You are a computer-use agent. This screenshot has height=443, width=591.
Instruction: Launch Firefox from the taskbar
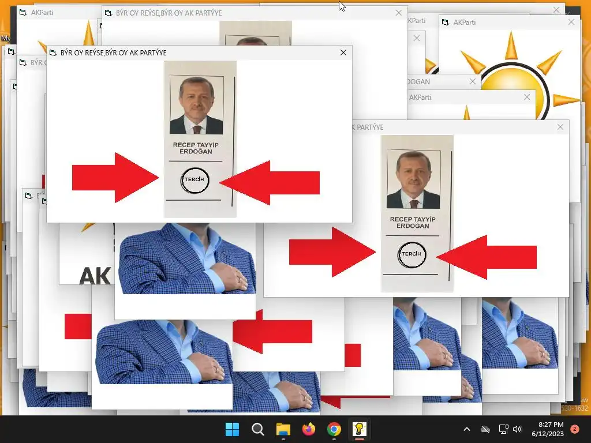point(309,429)
